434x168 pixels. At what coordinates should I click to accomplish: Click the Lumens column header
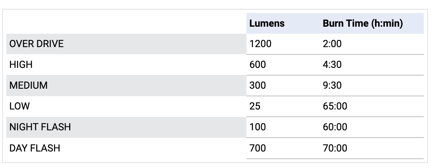pos(267,24)
